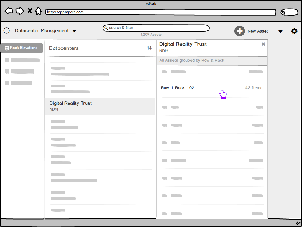Open Row 1 Rack 1.02 with 42 Items
Image resolution: width=302 pixels, height=227 pixels.
[212, 88]
